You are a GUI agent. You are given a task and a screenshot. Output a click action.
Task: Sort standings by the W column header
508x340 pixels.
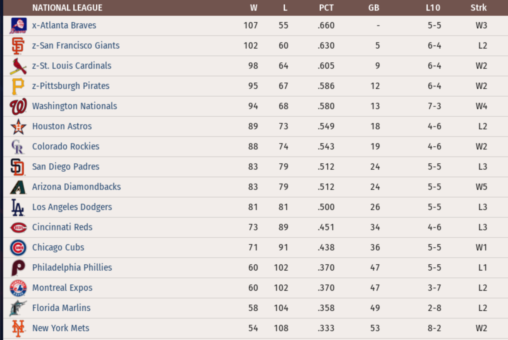(x=254, y=8)
